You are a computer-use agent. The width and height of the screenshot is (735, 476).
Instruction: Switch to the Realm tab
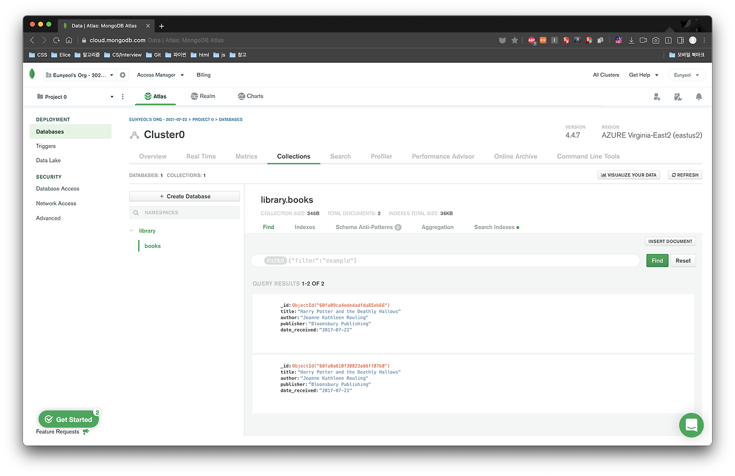click(203, 96)
